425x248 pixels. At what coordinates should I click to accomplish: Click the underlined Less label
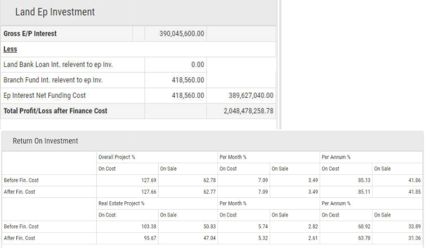point(10,49)
